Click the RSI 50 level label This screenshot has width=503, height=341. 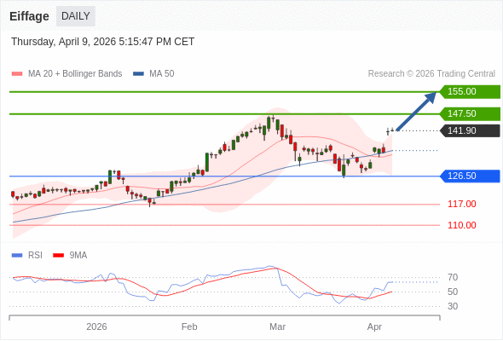point(453,292)
